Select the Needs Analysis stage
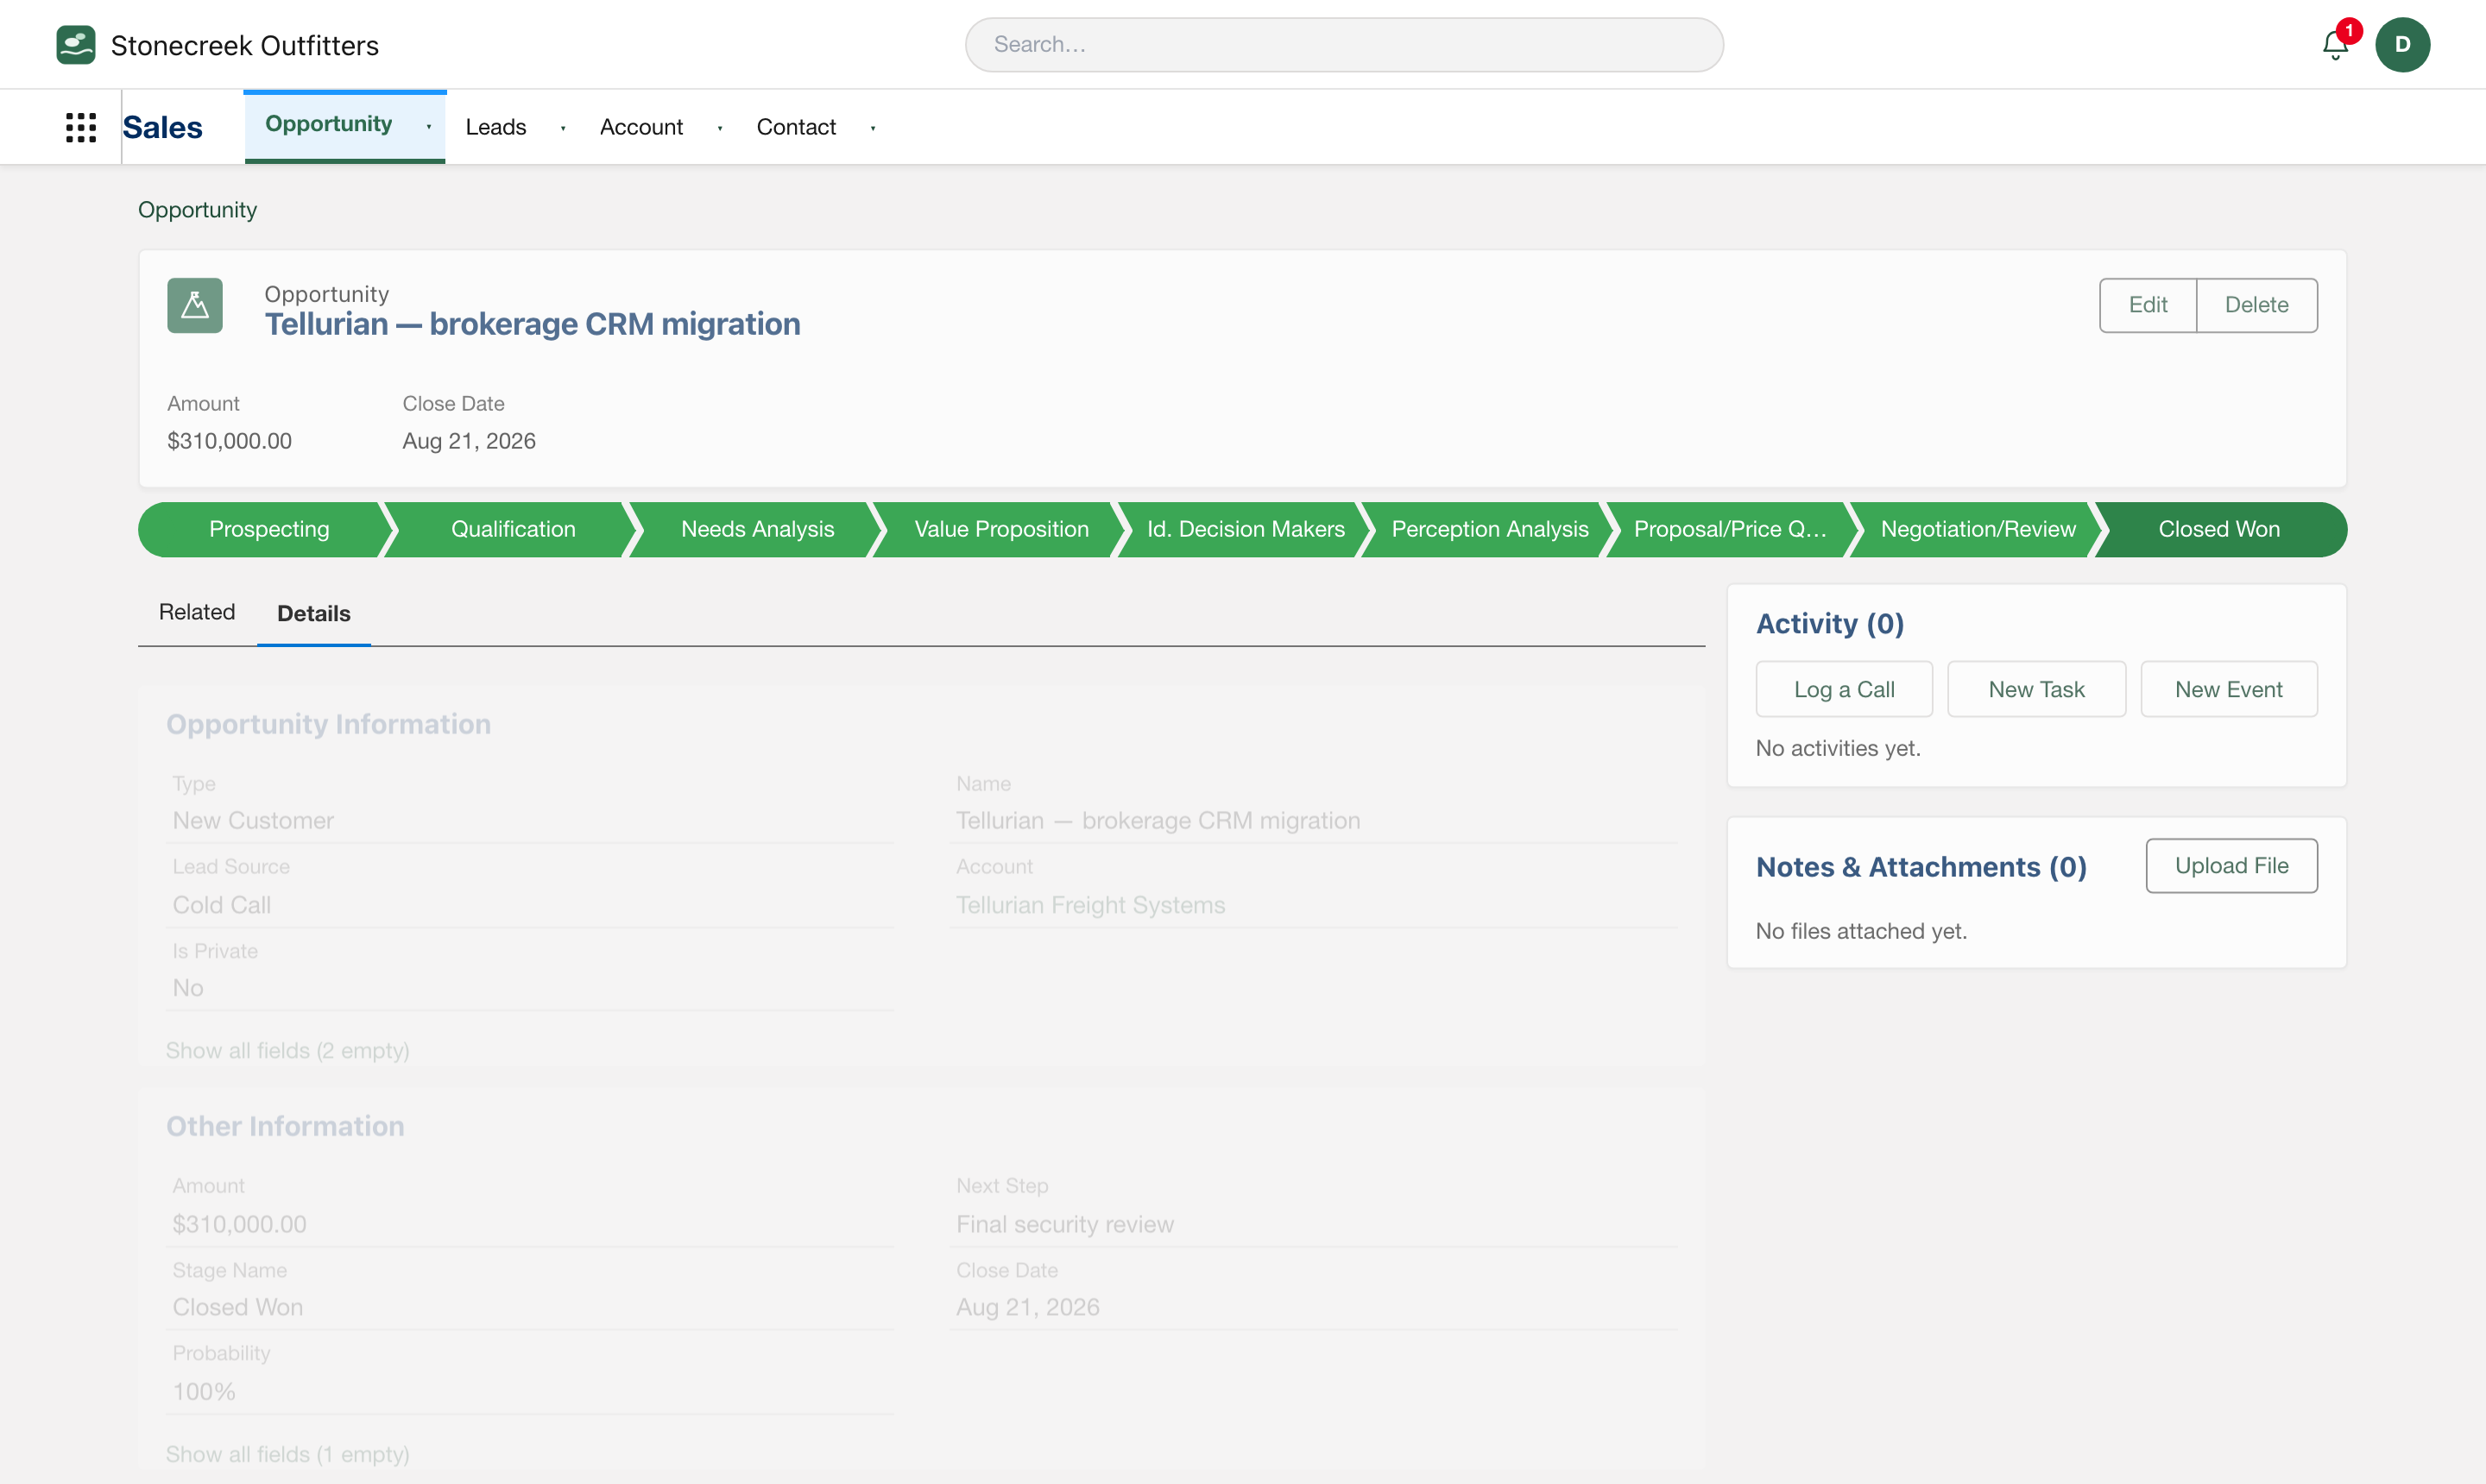 pyautogui.click(x=757, y=529)
